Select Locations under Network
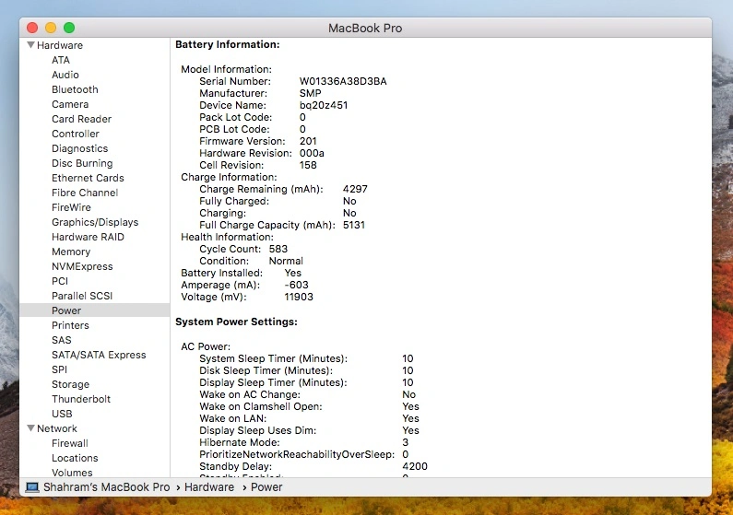Image resolution: width=733 pixels, height=515 pixels. point(75,458)
